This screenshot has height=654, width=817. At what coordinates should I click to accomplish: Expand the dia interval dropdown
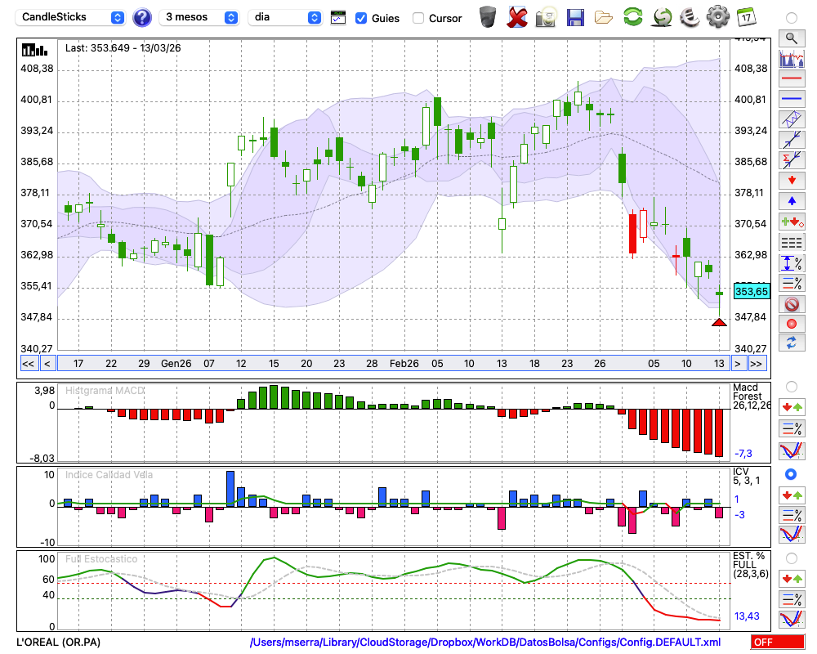point(286,17)
